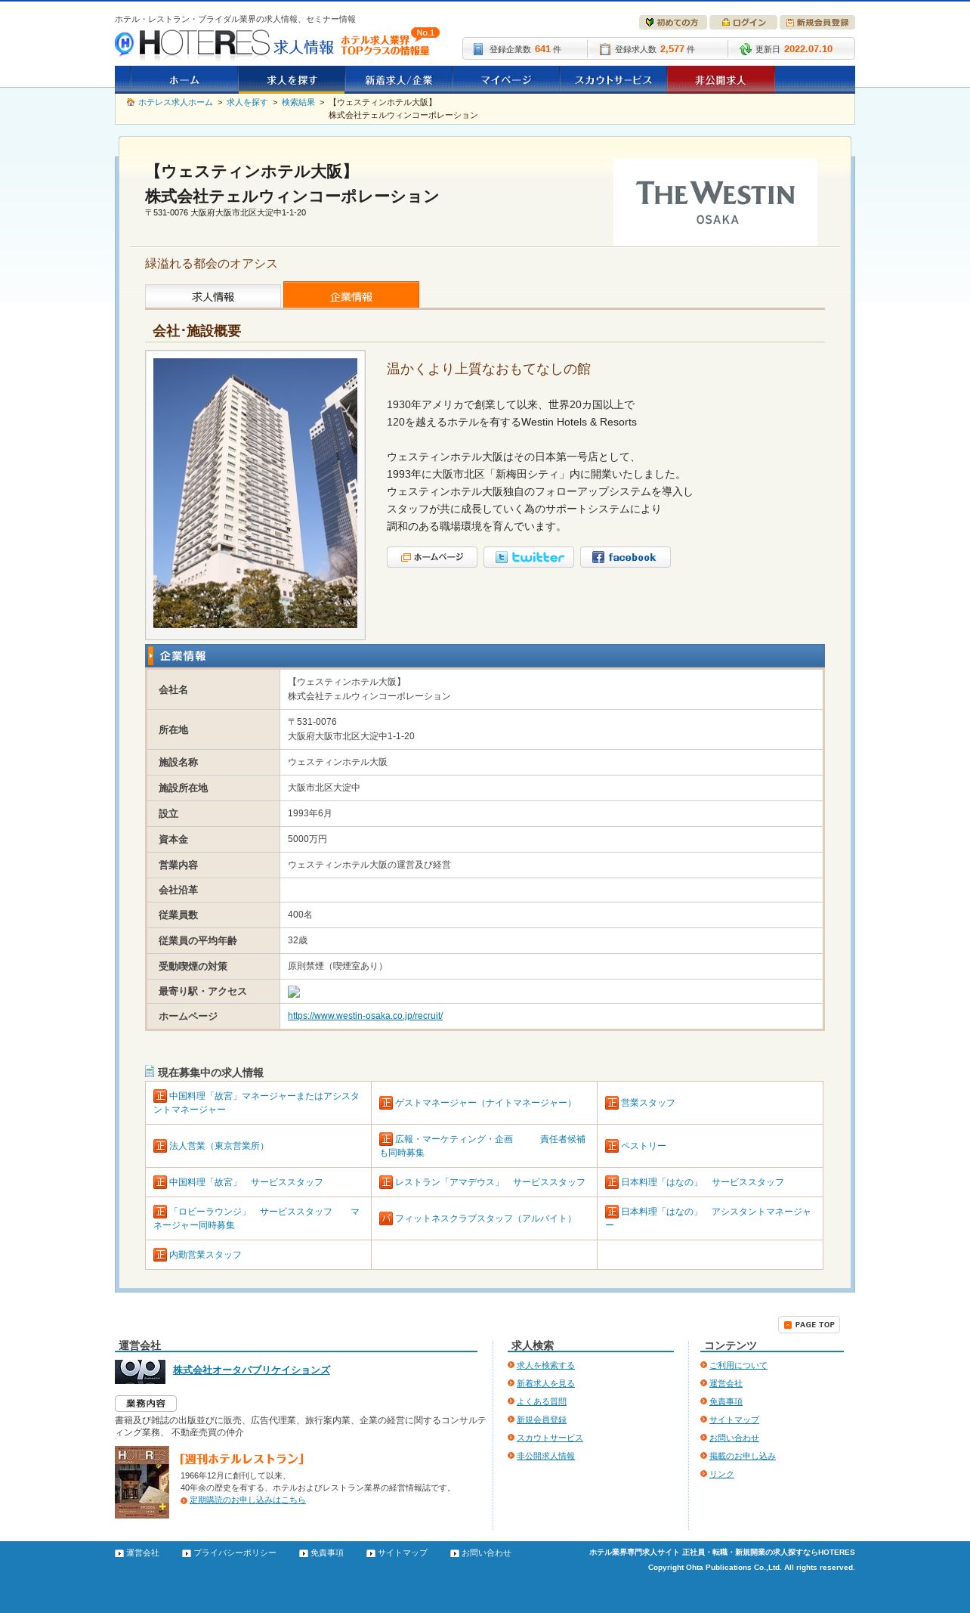Viewport: 970px width, 1613px height.
Task: Open footer link 新規会員登録
Action: (x=542, y=1420)
